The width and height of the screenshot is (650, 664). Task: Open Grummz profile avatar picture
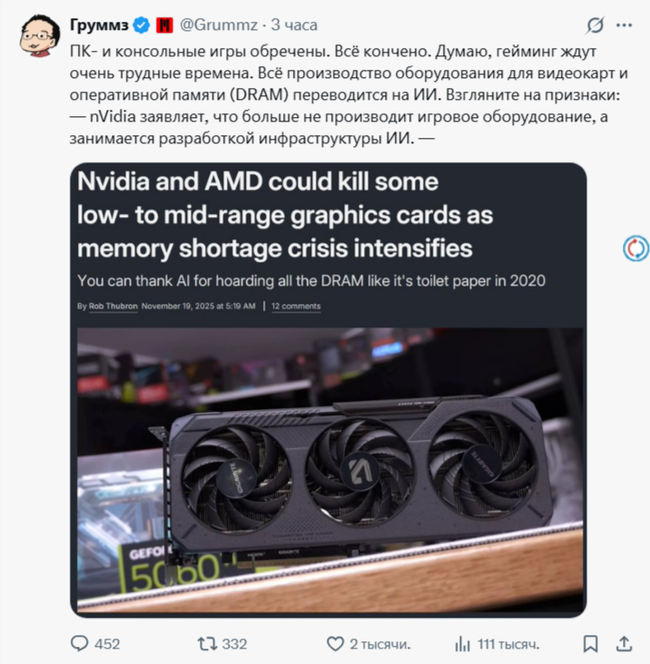(40, 35)
